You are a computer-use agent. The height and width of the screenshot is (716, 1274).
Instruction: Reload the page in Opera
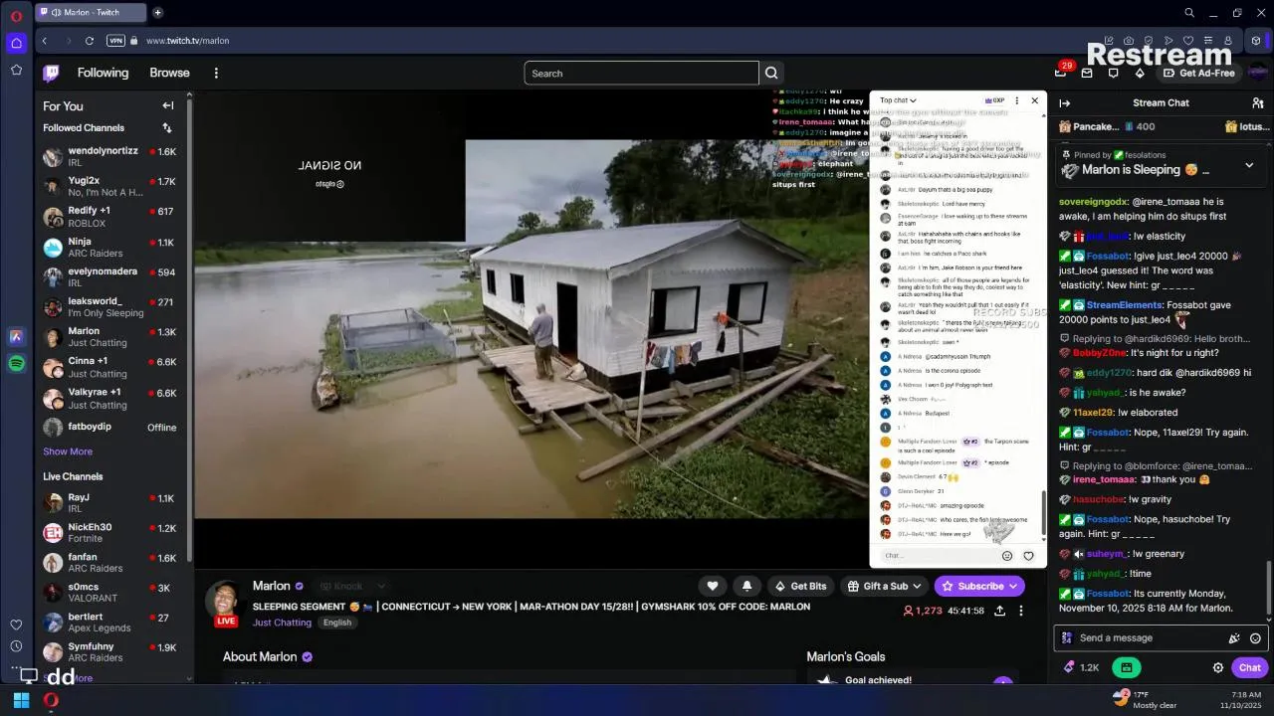90,41
